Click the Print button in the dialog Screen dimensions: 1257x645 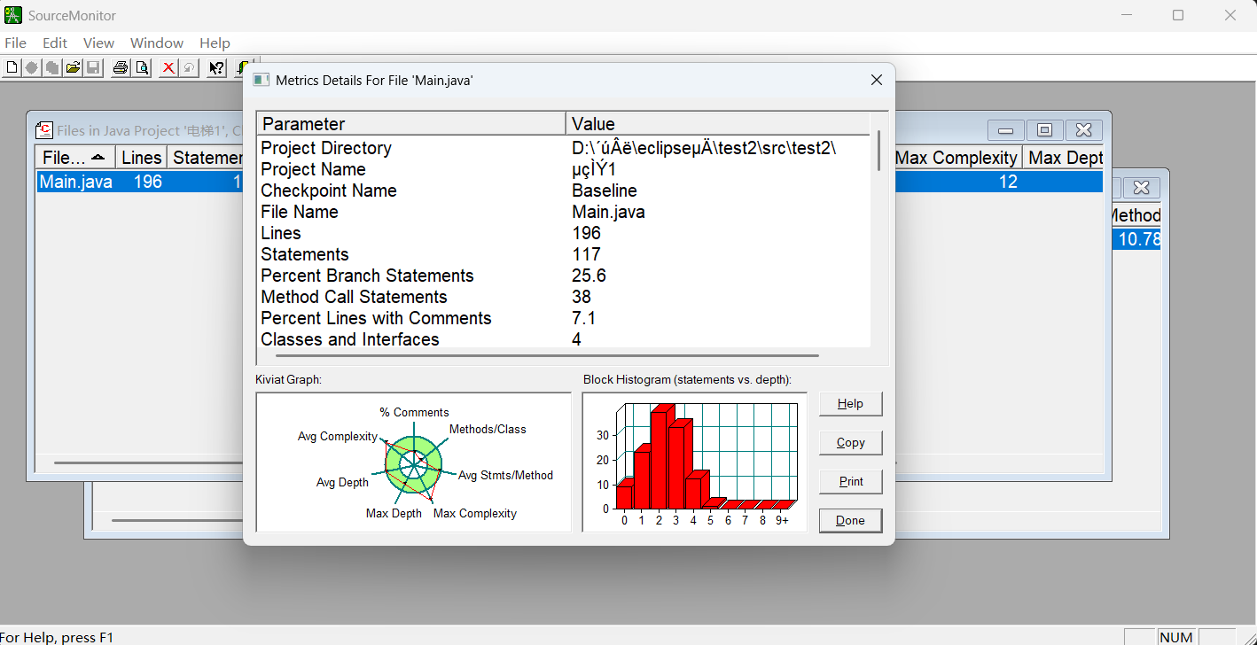850,482
